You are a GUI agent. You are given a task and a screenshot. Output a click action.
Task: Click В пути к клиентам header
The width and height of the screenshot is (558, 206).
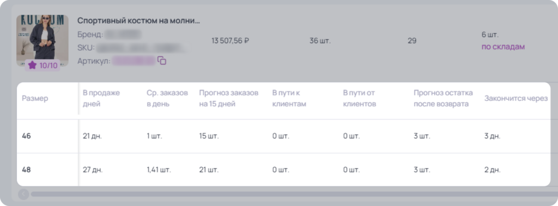(x=289, y=99)
